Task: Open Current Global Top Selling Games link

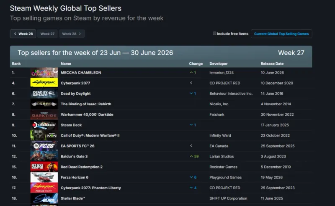Action: click(x=281, y=34)
